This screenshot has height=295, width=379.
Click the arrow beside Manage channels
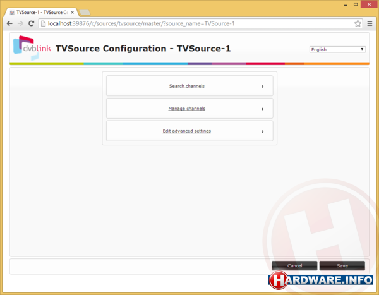(262, 109)
